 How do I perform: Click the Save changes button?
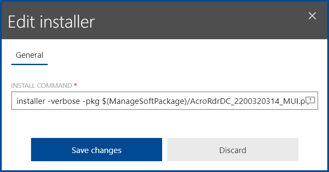97,150
